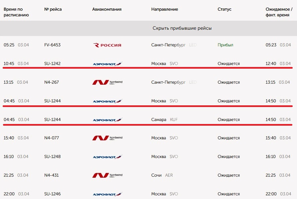Click the "Ожидаемое / факт. время" header
Viewport: 297px width, 199px height.
(x=279, y=12)
